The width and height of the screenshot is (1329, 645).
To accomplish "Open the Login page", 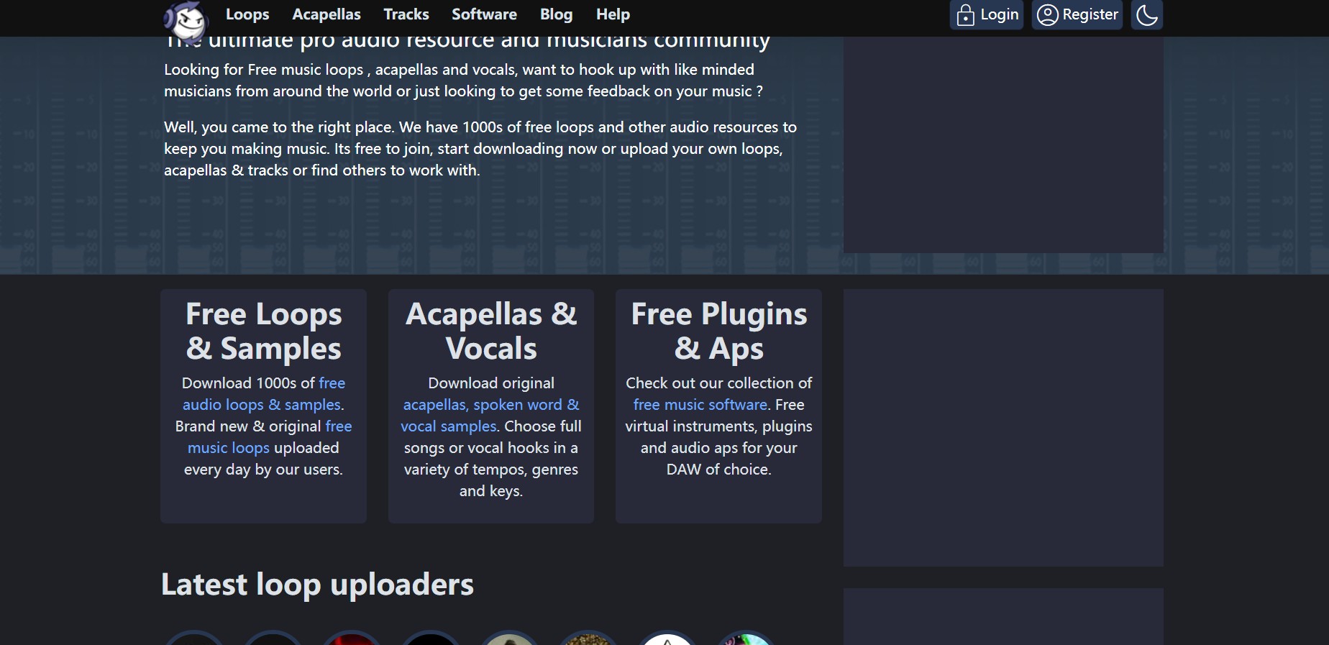I will coord(987,14).
